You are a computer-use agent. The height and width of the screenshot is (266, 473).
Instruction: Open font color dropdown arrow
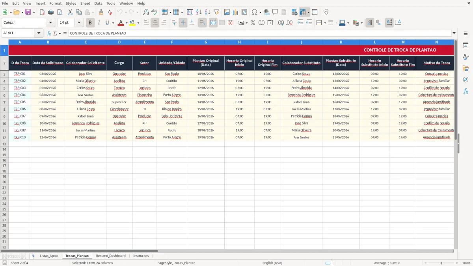pos(127,23)
